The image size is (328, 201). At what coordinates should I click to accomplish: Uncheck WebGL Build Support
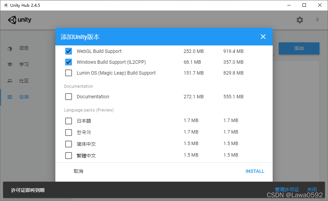click(x=69, y=51)
